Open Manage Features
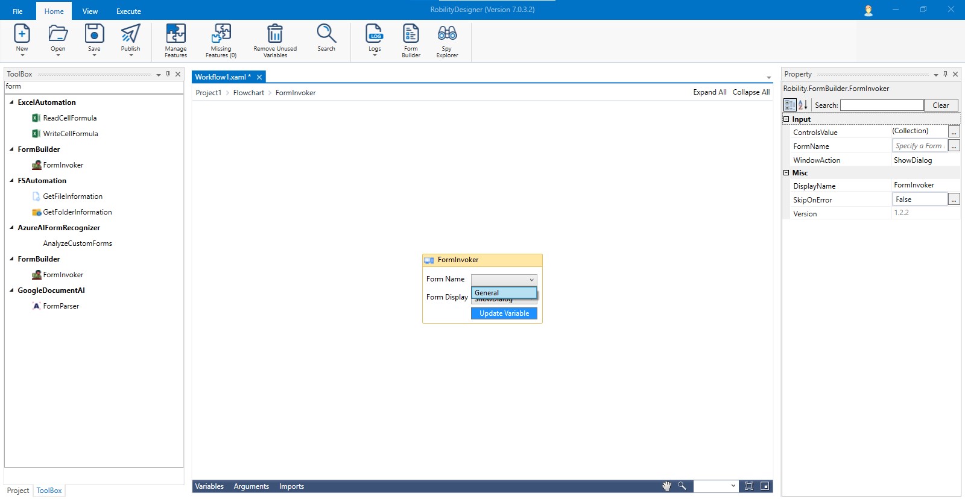 pos(176,34)
